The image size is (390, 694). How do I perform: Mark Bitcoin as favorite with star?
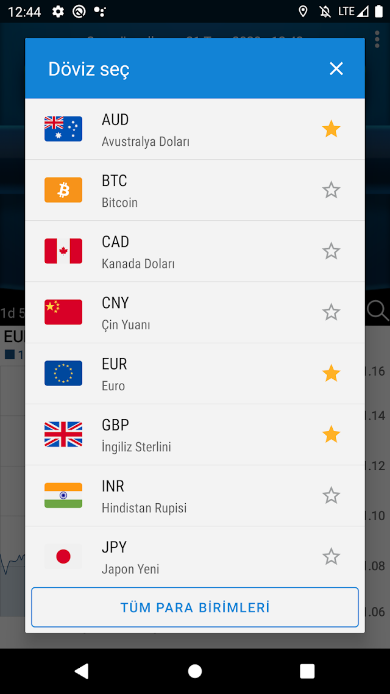click(x=331, y=190)
